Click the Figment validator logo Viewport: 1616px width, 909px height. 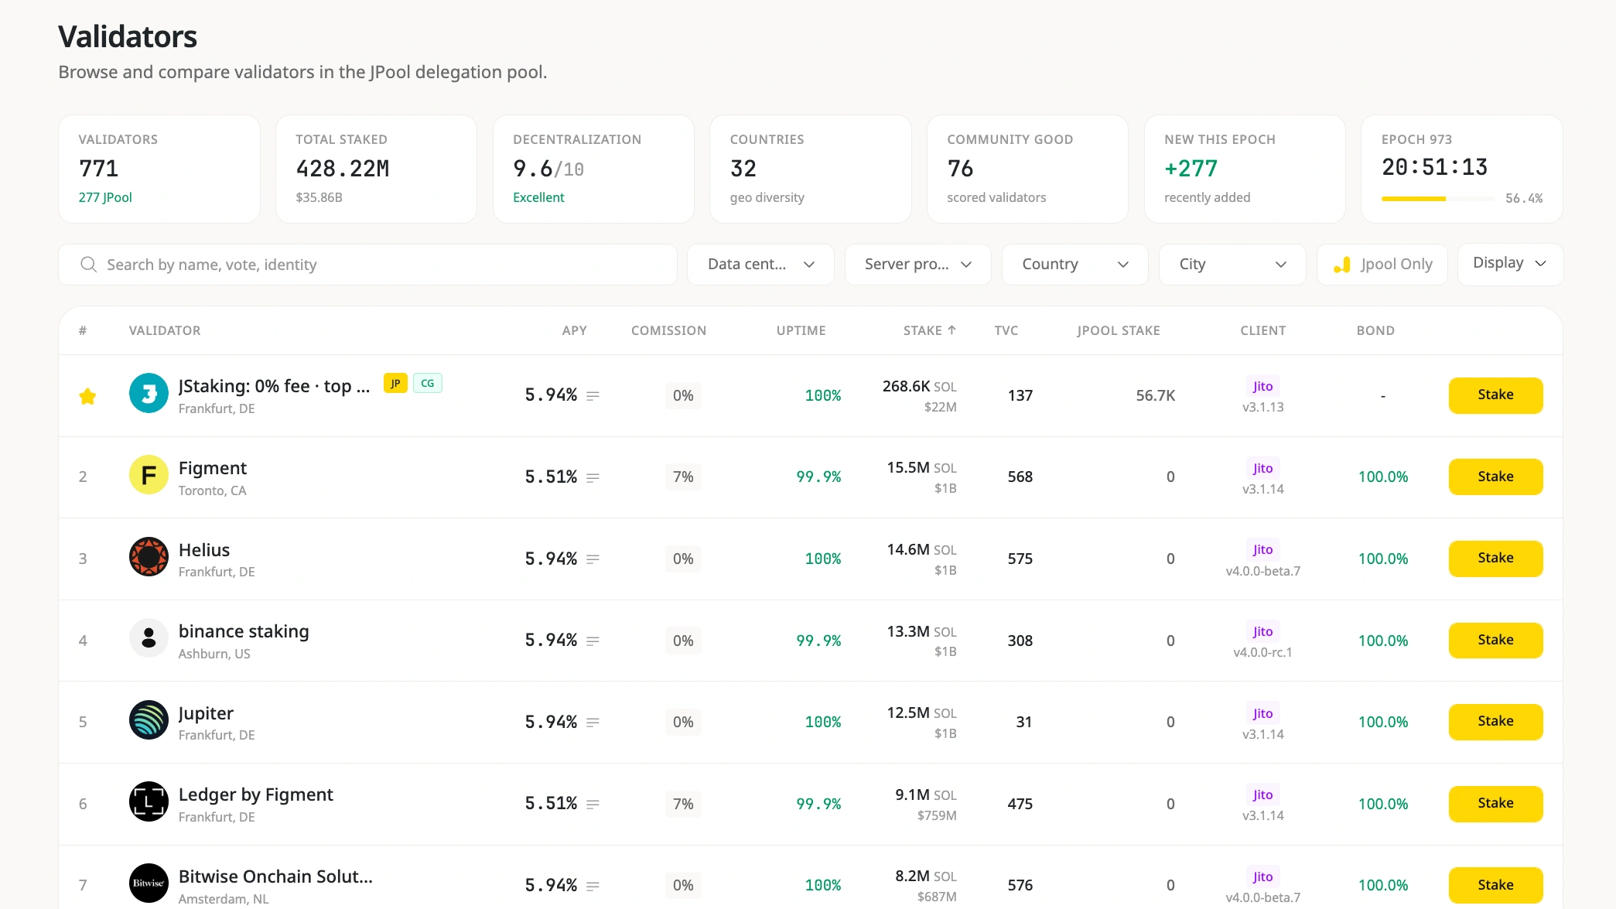(149, 475)
